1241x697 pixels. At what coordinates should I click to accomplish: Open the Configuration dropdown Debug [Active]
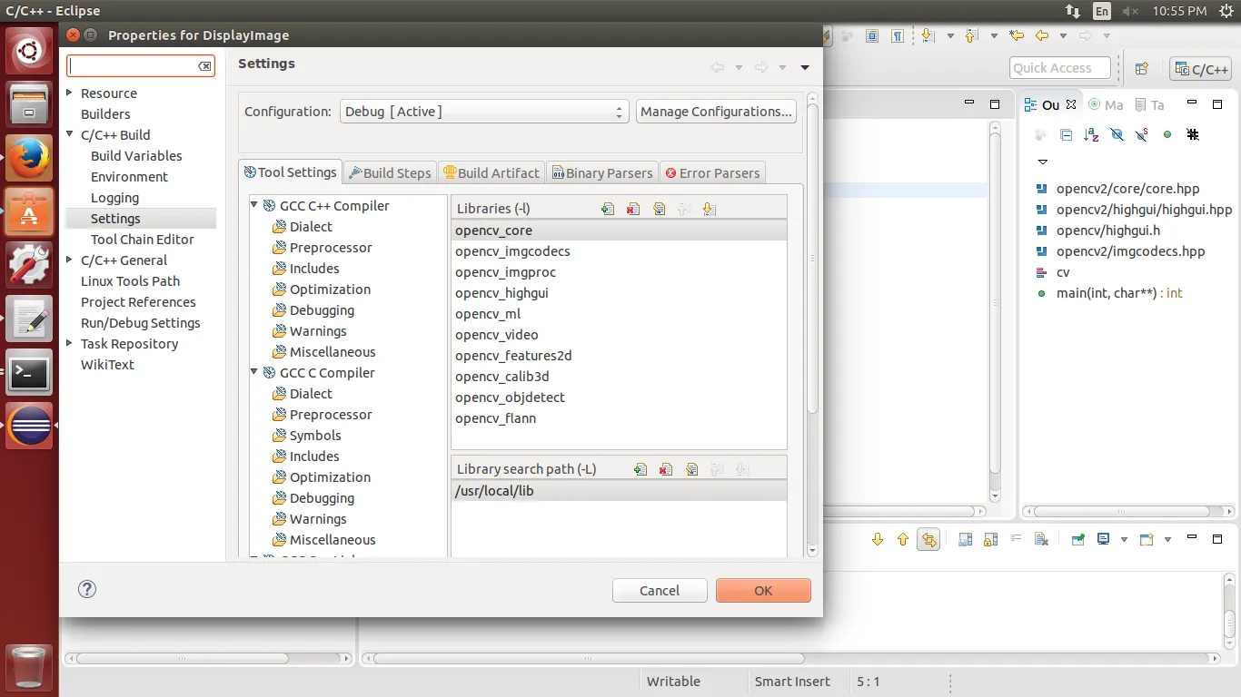pos(484,112)
